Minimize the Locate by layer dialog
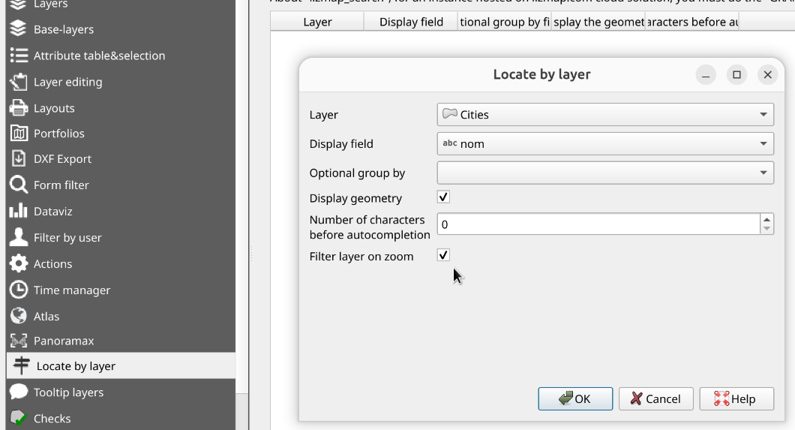795x430 pixels. tap(706, 75)
